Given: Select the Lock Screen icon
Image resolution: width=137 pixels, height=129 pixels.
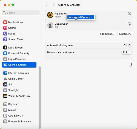Looking at the screenshot, I should point(5,48).
